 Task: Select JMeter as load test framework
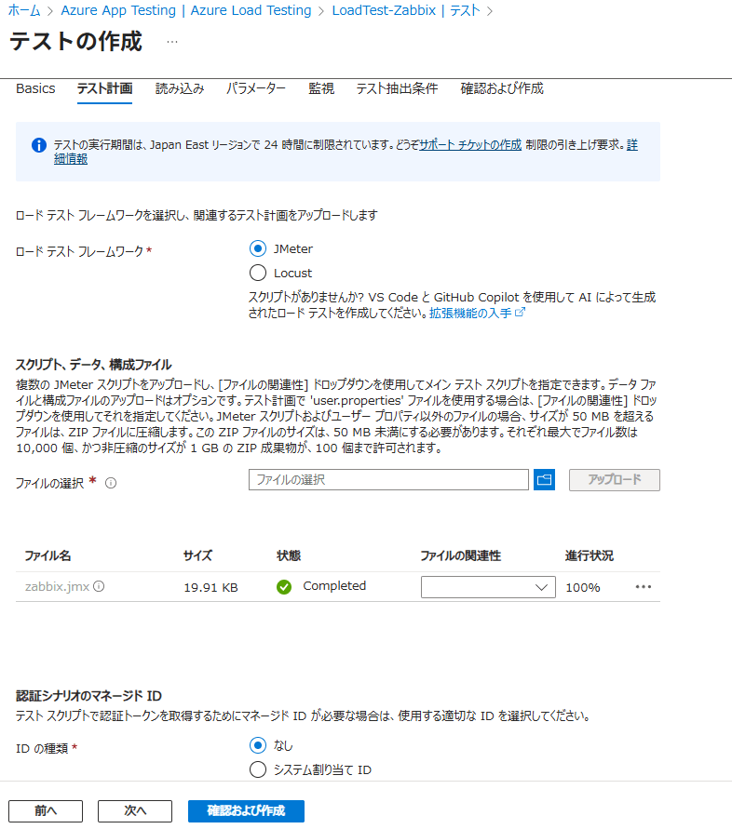[x=258, y=248]
